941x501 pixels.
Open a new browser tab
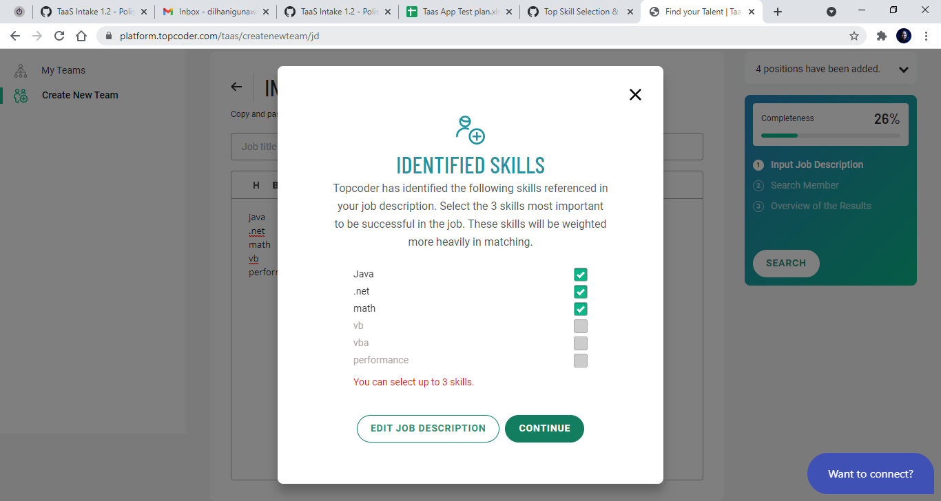tap(778, 12)
